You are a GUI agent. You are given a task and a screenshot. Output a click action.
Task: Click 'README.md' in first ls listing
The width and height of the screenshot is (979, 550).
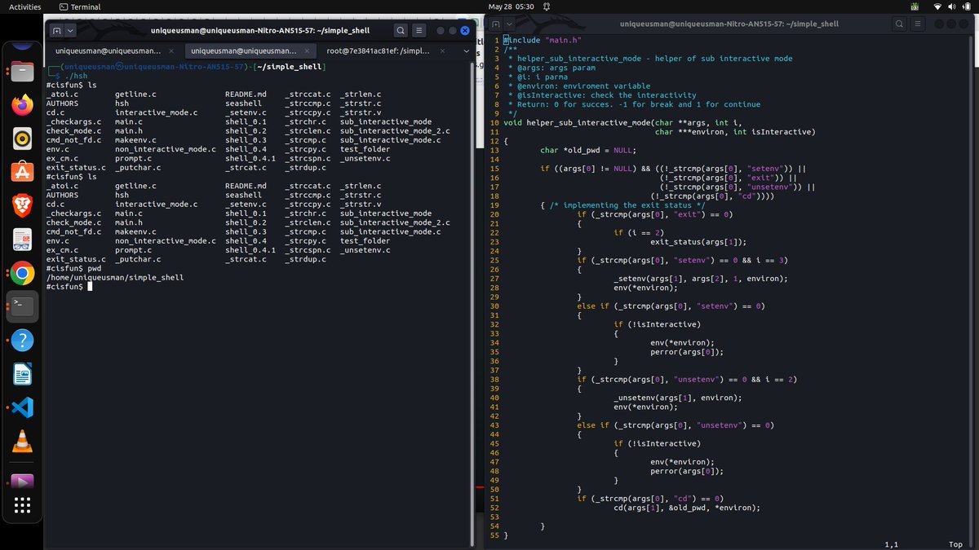click(x=246, y=95)
